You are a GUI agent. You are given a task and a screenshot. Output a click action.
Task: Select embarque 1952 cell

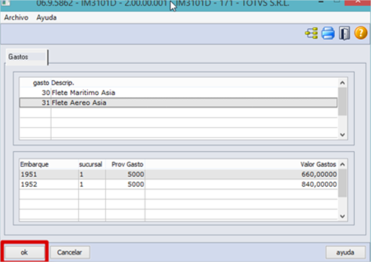click(49, 185)
